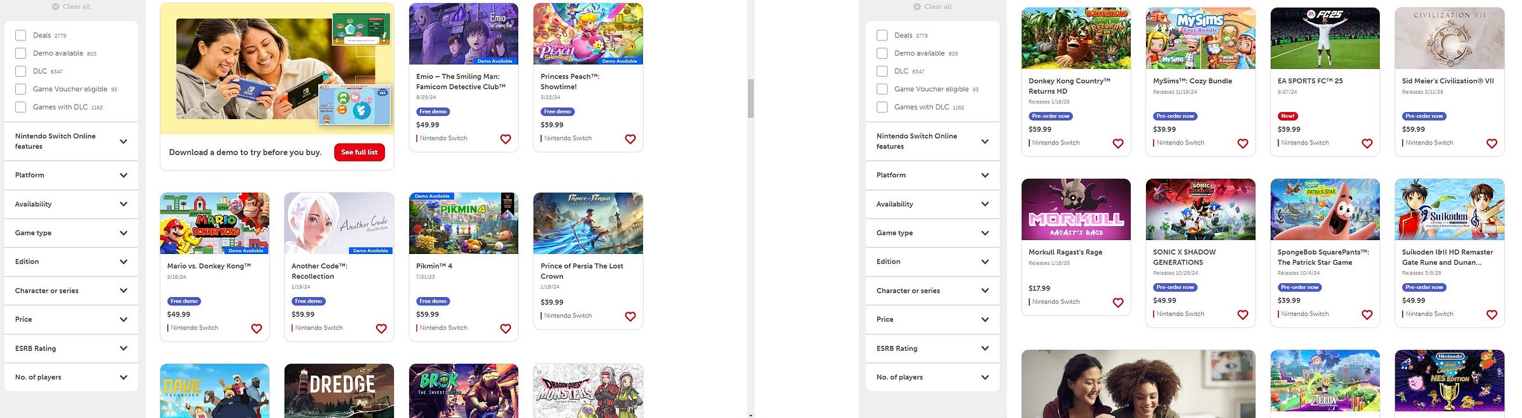
Task: Expand the Price filter on left page
Action: coord(71,319)
